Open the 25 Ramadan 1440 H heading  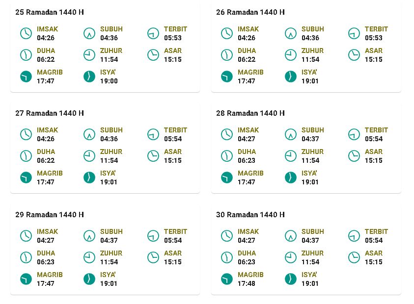pos(50,12)
